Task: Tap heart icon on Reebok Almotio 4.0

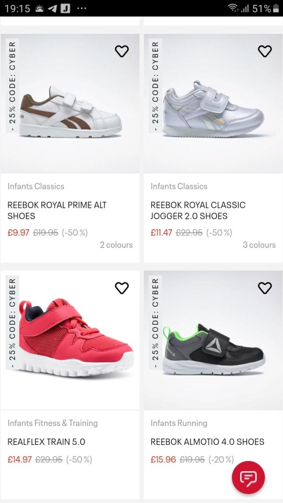Action: (265, 288)
